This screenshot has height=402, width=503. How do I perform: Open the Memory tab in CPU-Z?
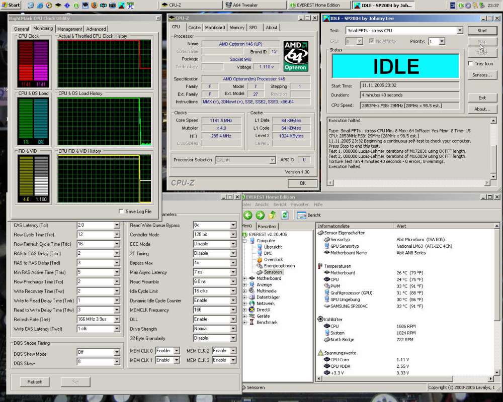pyautogui.click(x=237, y=28)
